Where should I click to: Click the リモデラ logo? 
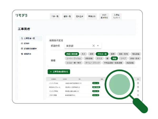coord(22,15)
